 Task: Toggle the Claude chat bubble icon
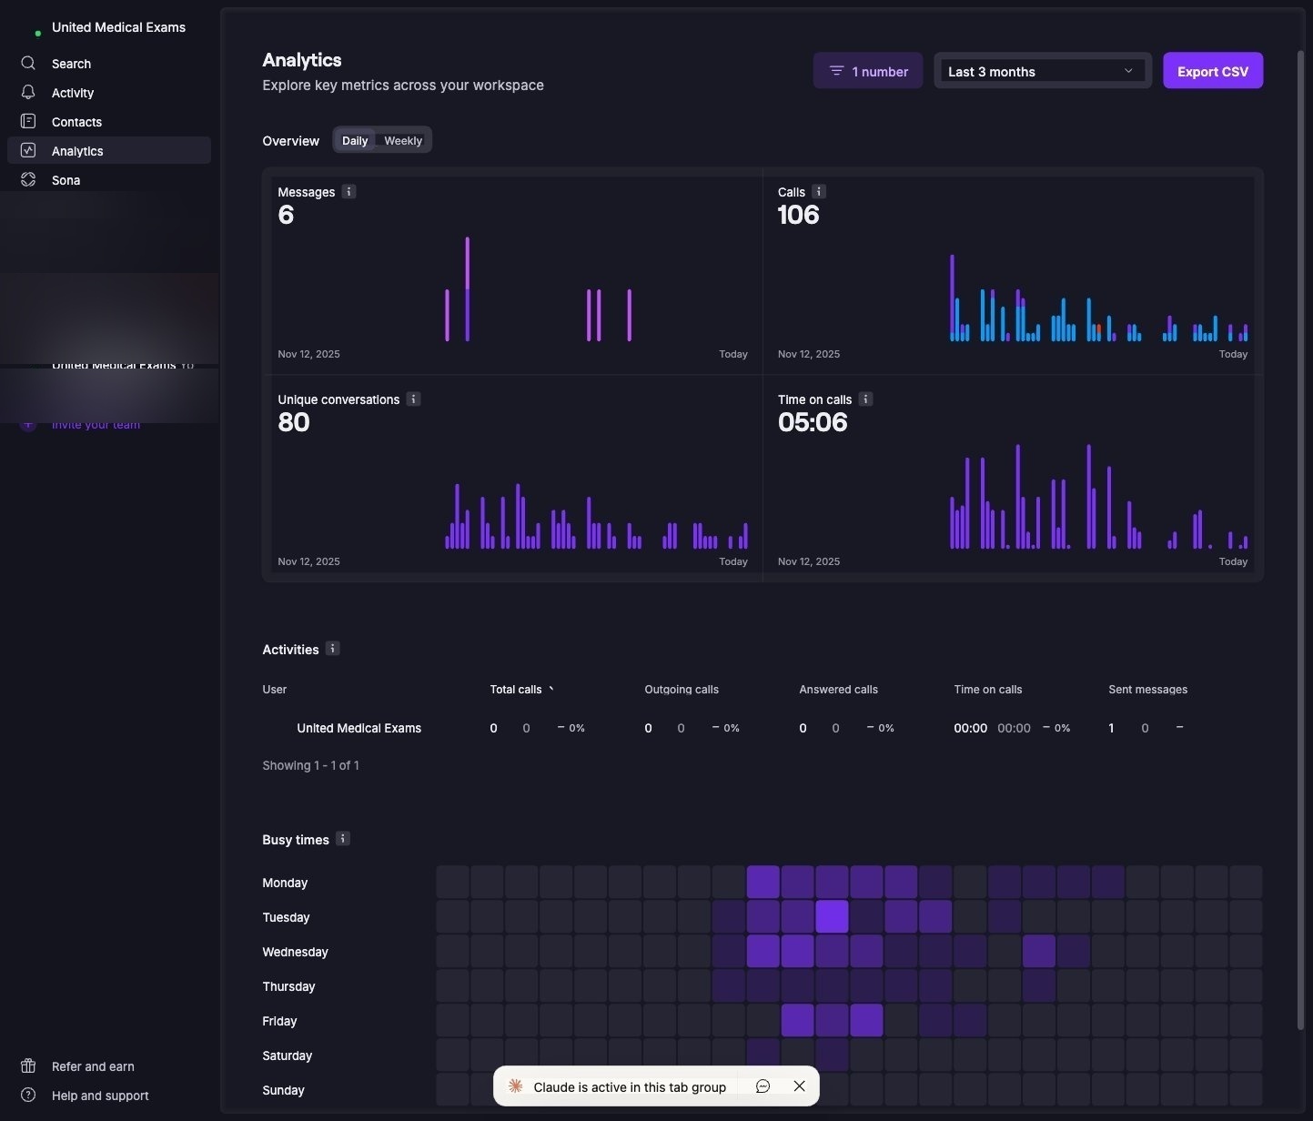763,1086
